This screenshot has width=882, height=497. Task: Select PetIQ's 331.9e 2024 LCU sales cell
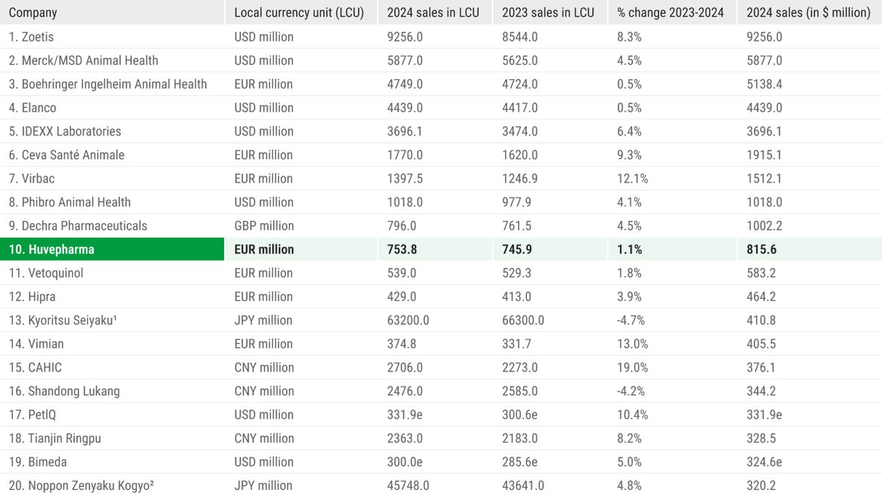[x=406, y=415]
